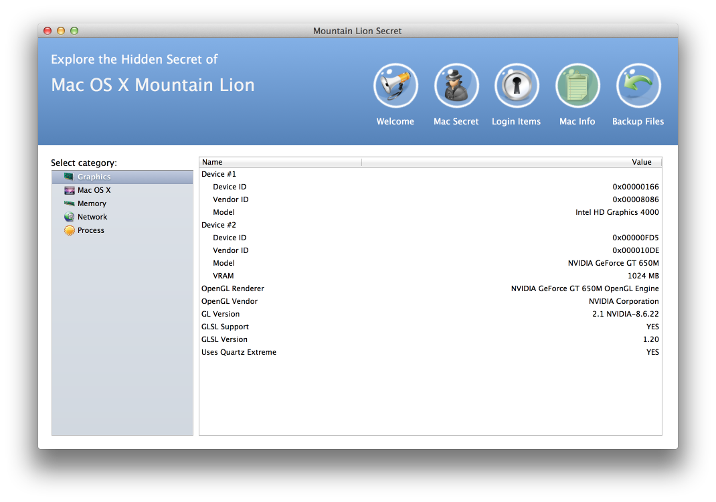Image resolution: width=716 pixels, height=502 pixels.
Task: Click the Network globe icon
Action: click(x=69, y=217)
